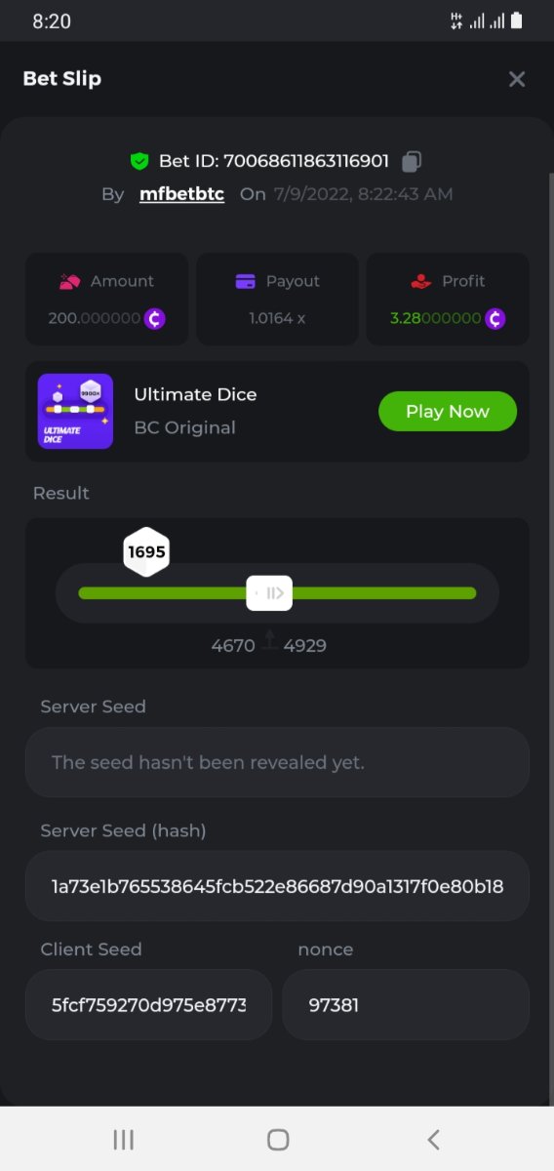Tap the Android home navigation button
554x1171 pixels.
coord(278,1139)
